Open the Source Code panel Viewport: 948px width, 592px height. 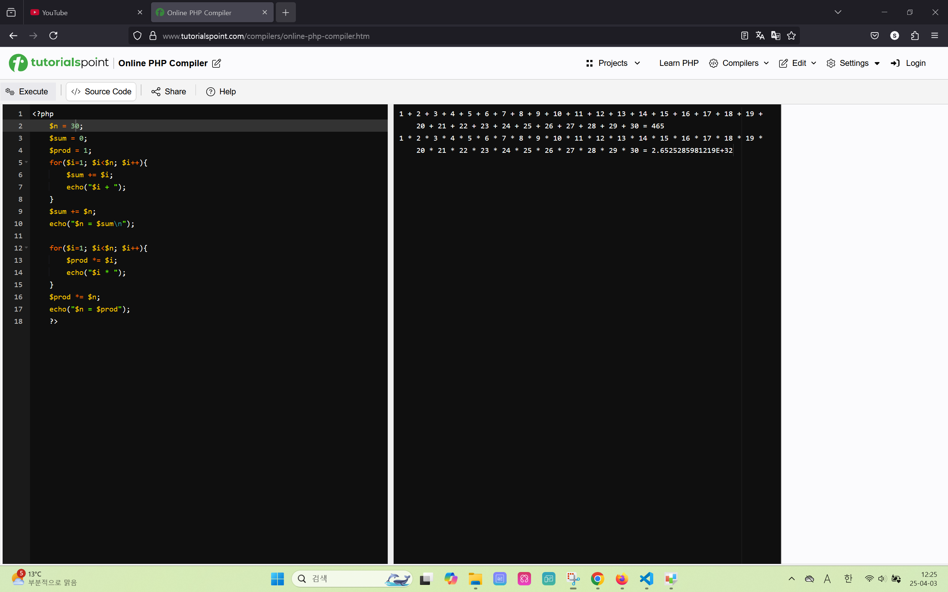tap(101, 91)
